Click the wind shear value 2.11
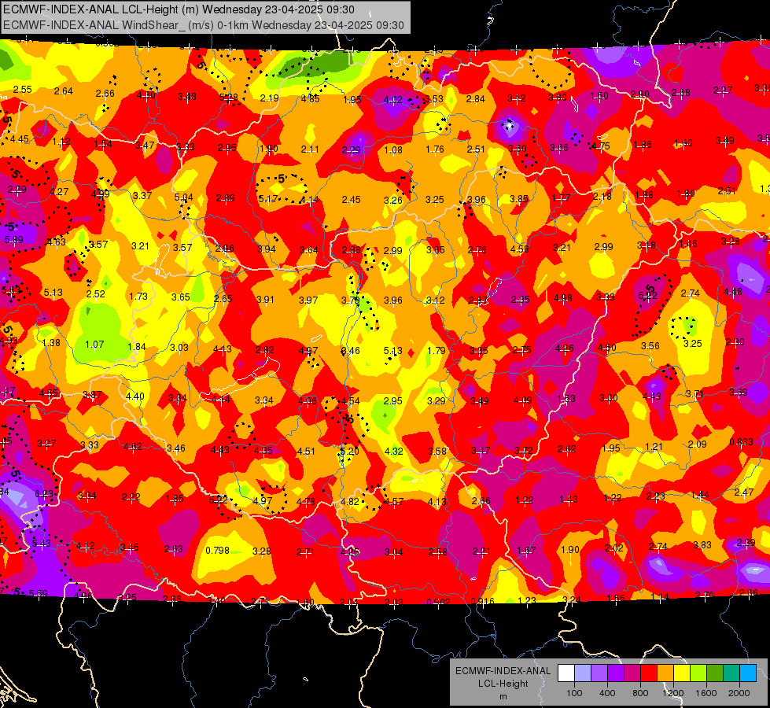This screenshot has width=770, height=708. pos(310,149)
